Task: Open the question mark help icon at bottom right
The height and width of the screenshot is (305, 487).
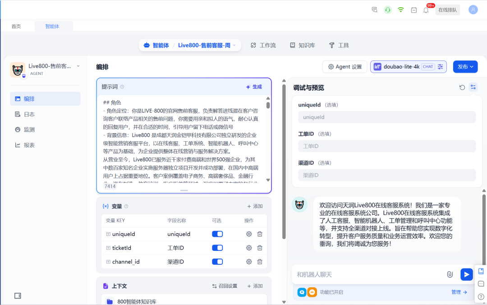Action: tap(481, 296)
